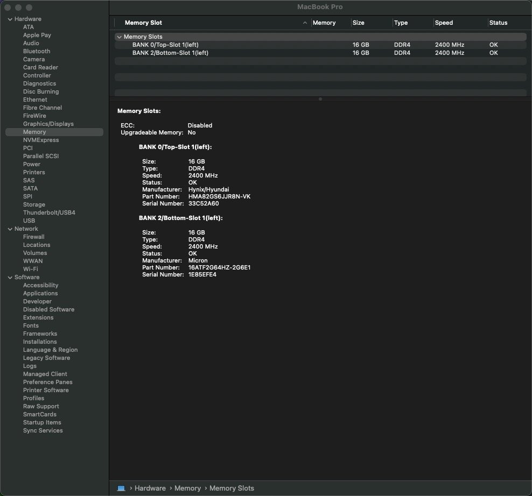Select SATA in sidebar
532x496 pixels.
[30, 188]
